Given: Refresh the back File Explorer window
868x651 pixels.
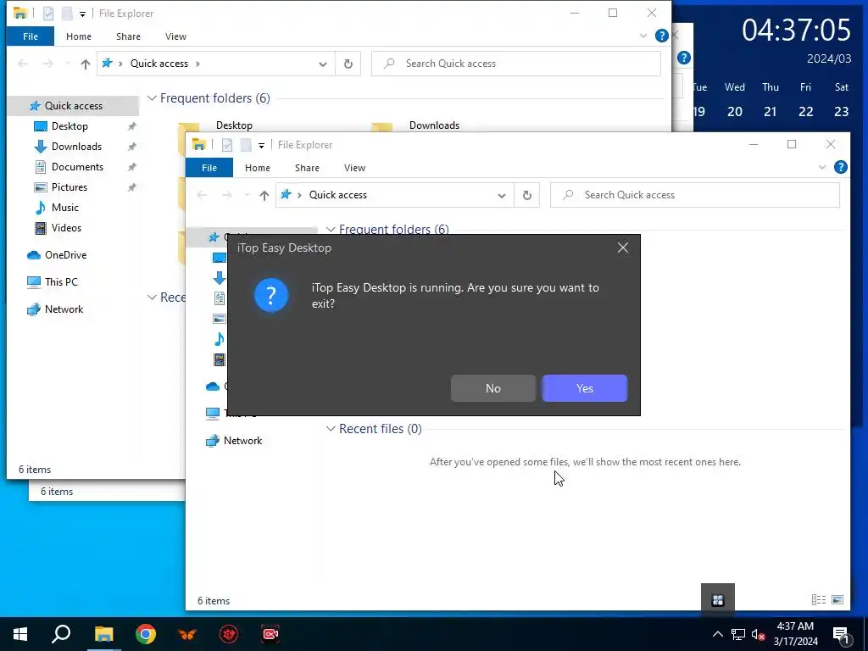Looking at the screenshot, I should pyautogui.click(x=348, y=64).
